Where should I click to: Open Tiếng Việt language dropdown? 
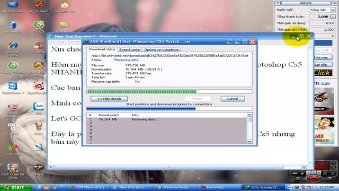(333, 10)
